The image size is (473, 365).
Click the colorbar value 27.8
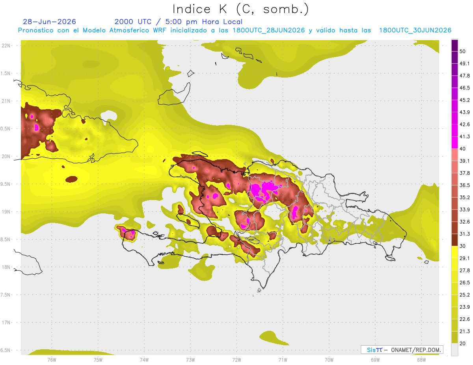465,271
